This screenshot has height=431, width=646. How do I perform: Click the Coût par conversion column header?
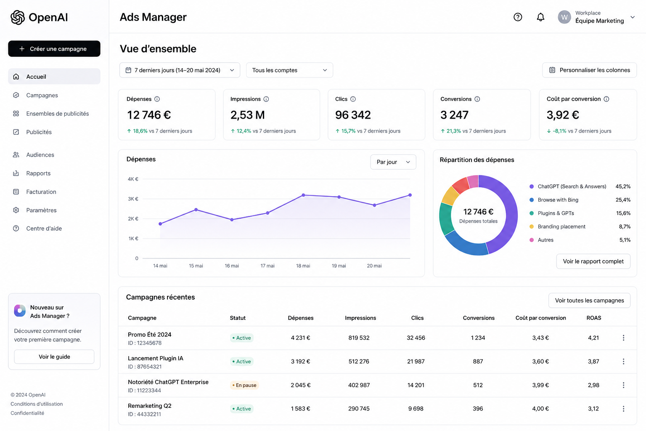(541, 318)
